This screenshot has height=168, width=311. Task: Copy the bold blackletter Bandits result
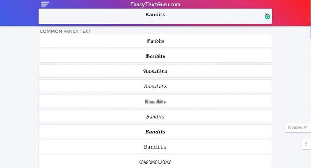click(155, 56)
